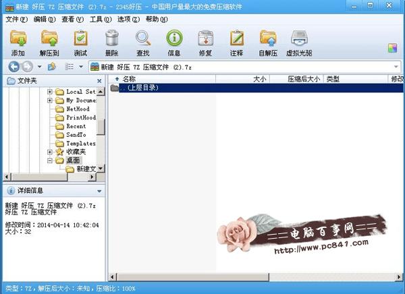The image size is (405, 294).
Task: Click folder tree scroll right arrow
Action: coord(92,177)
